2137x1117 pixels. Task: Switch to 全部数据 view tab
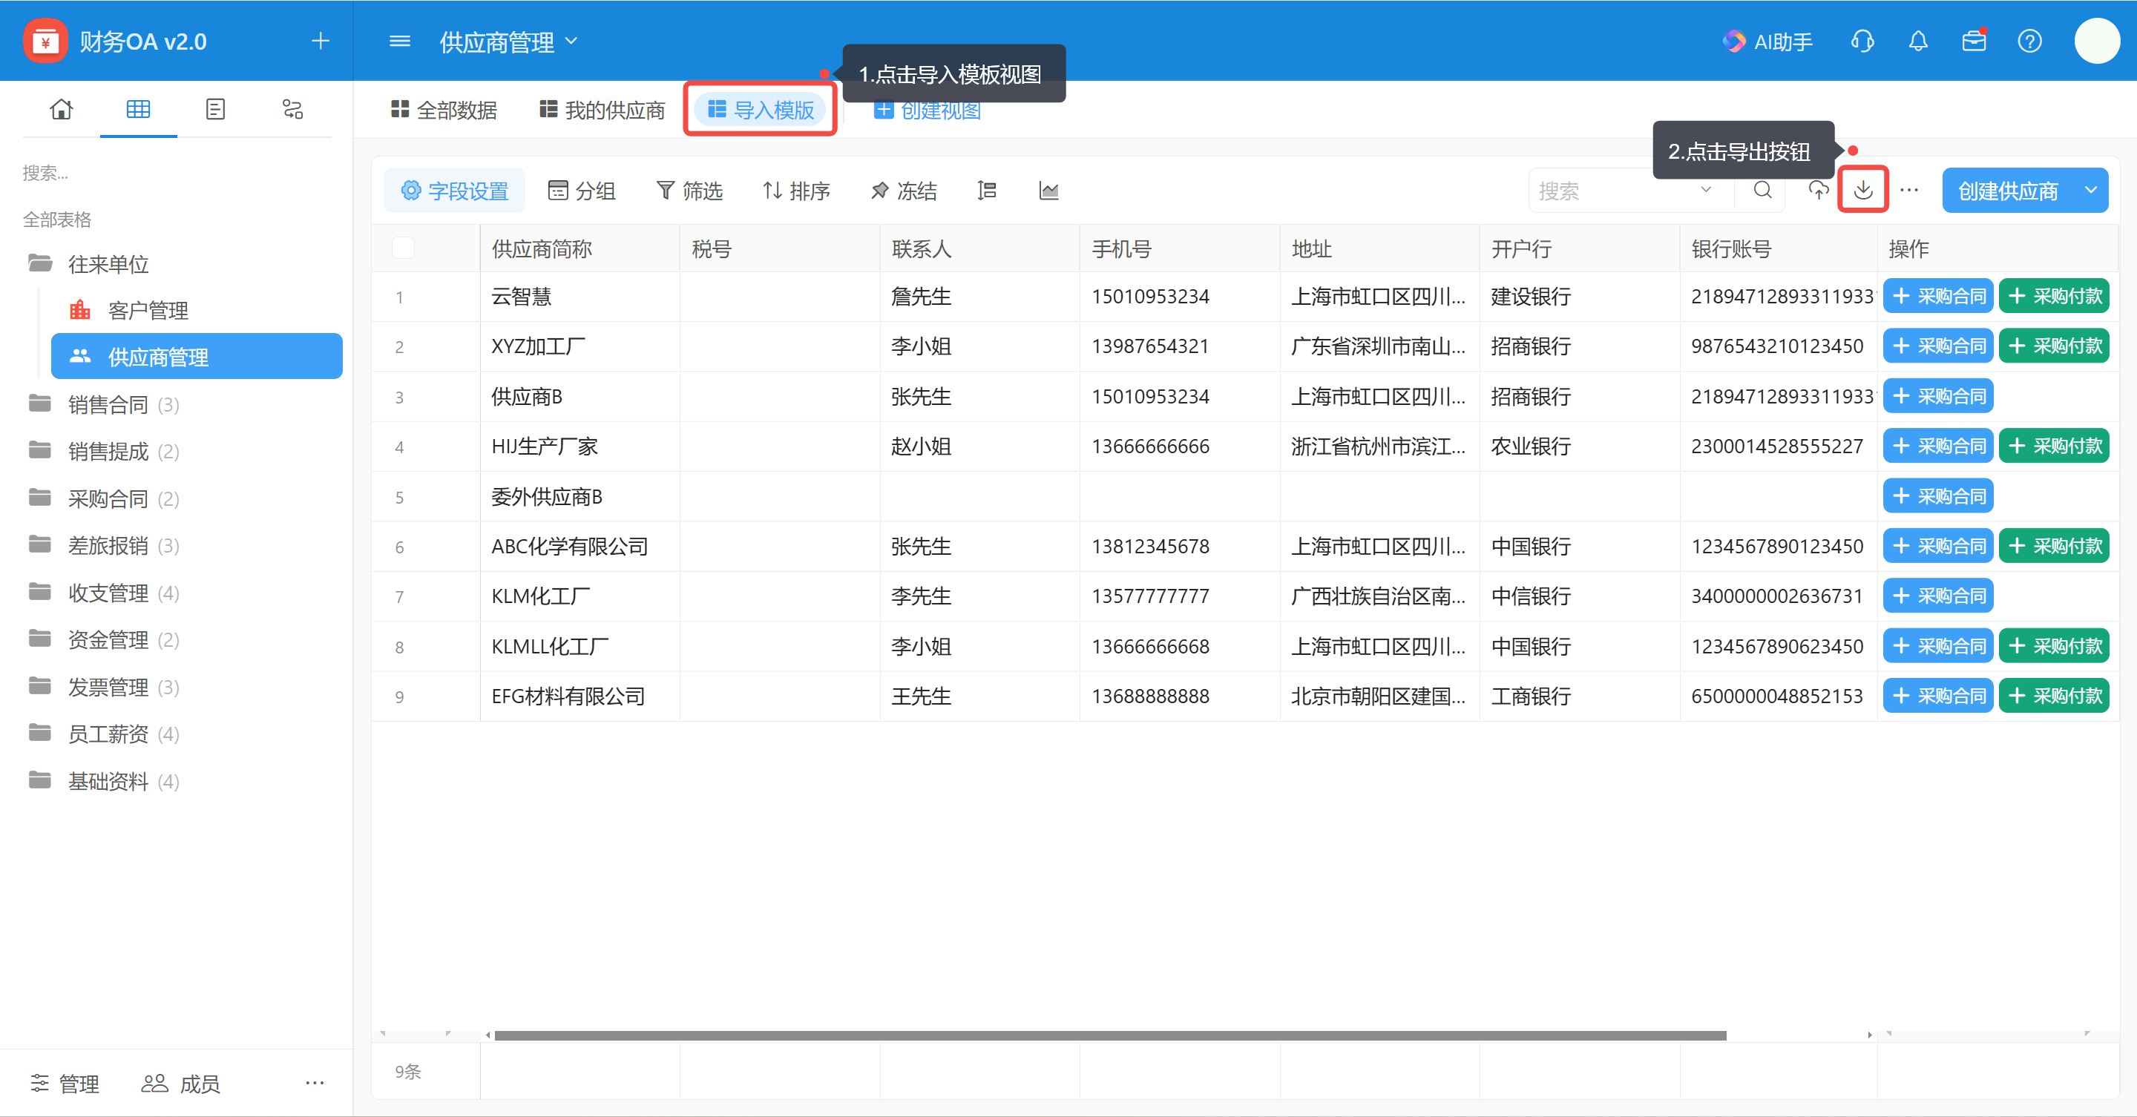point(444,110)
